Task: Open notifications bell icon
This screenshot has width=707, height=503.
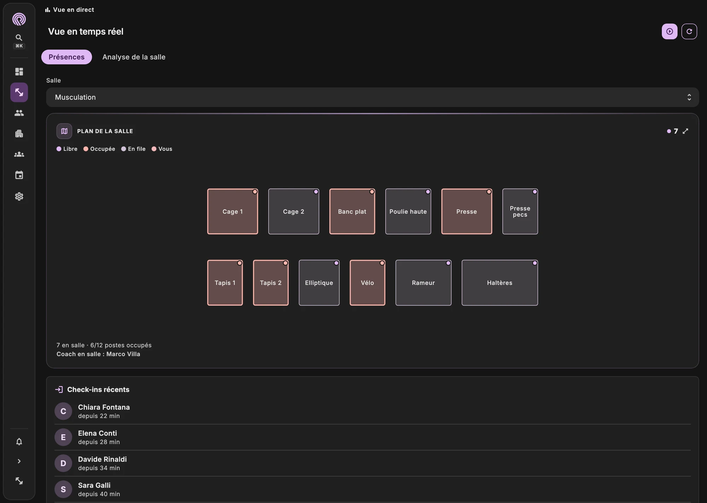Action: (x=19, y=442)
